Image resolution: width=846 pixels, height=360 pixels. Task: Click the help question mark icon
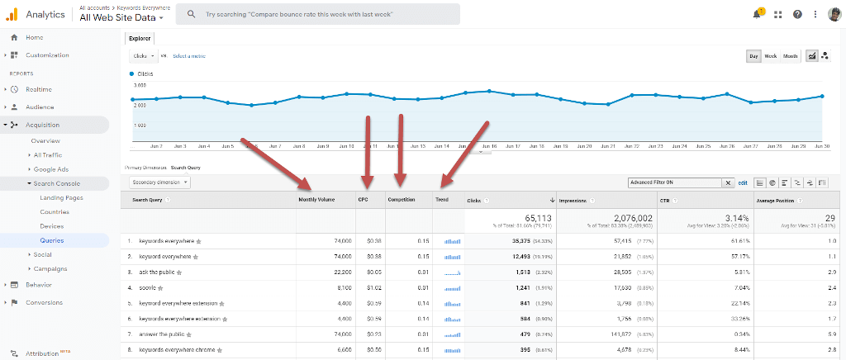(796, 14)
